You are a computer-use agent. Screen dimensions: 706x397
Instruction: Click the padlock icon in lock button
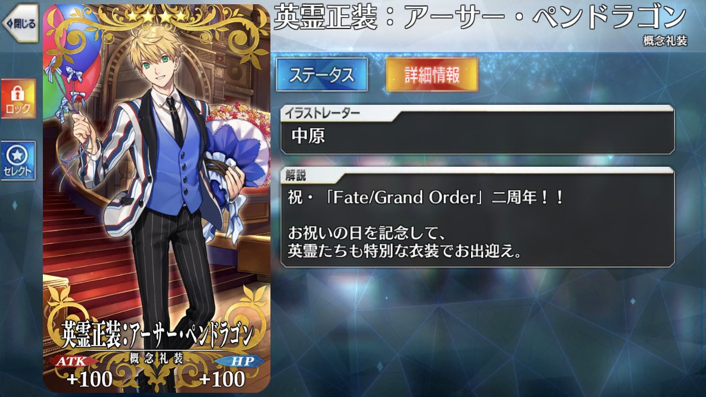tap(18, 94)
